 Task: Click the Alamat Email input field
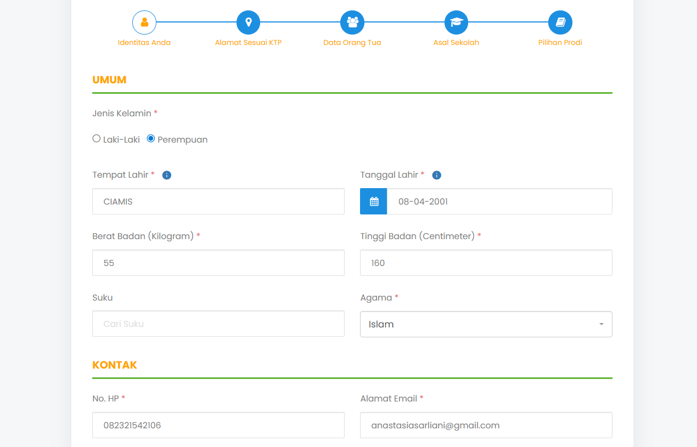point(486,425)
